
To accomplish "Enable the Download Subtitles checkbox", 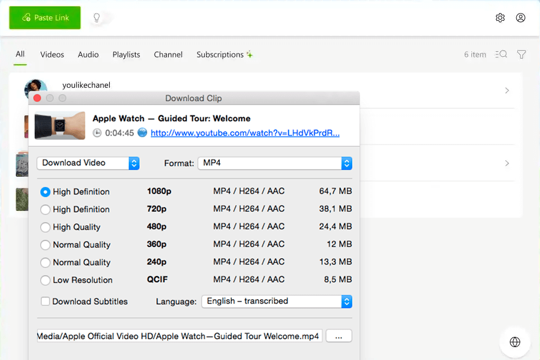I will point(46,301).
